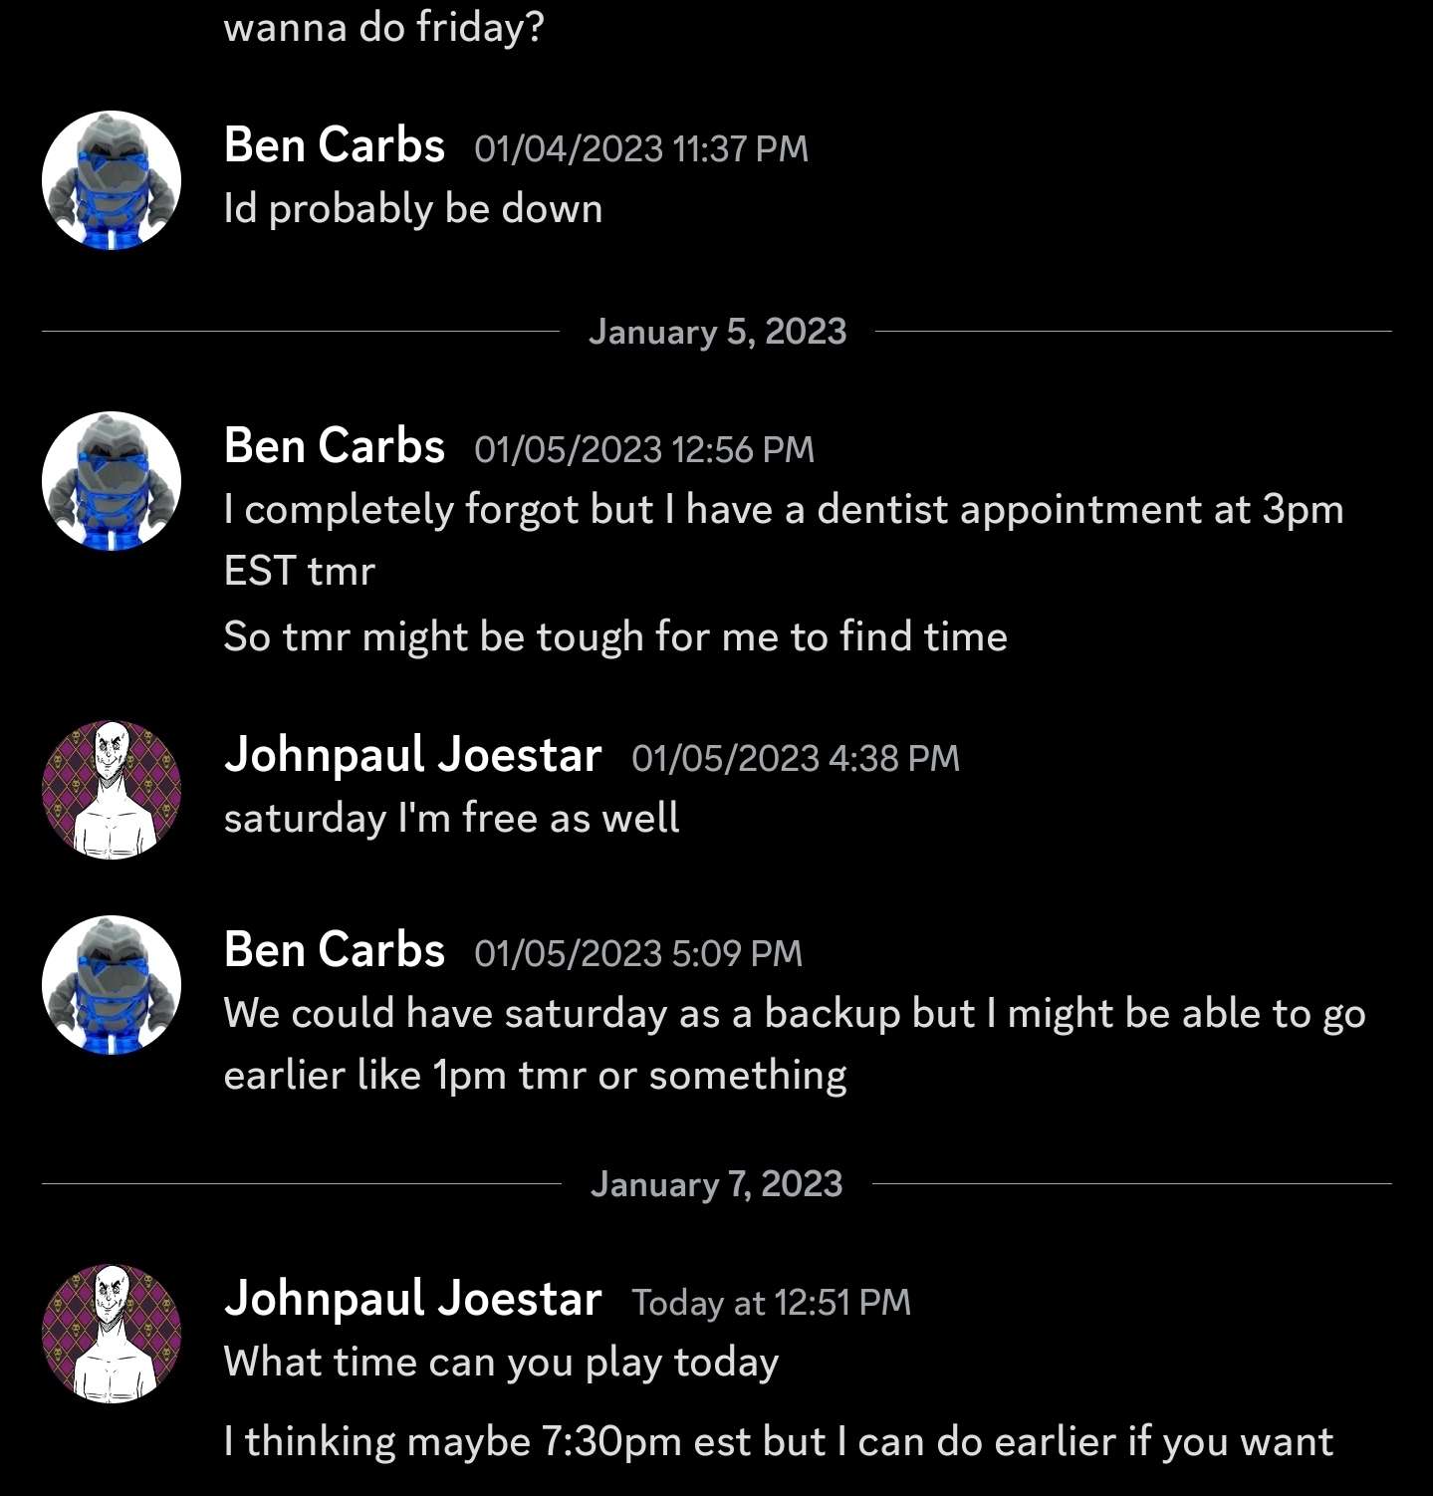Image resolution: width=1433 pixels, height=1496 pixels.
Task: Click the dentist appointment message from Ben Carbs
Action: [785, 509]
